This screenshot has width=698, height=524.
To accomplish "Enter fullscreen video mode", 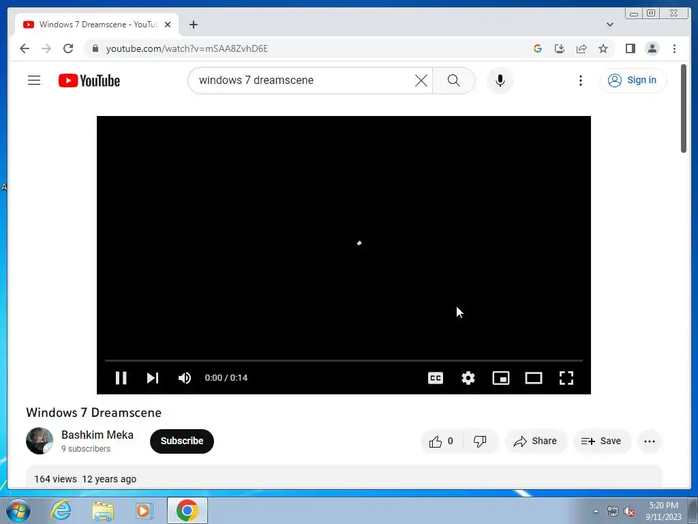I will coord(566,378).
